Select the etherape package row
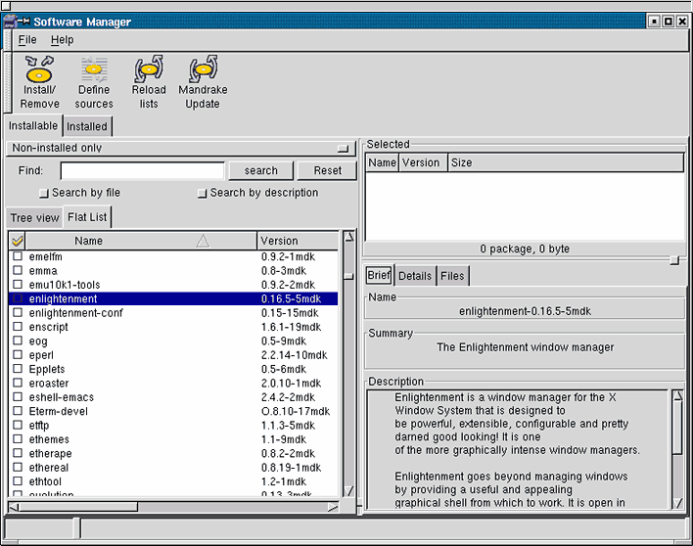The height and width of the screenshot is (546, 693). (173, 453)
